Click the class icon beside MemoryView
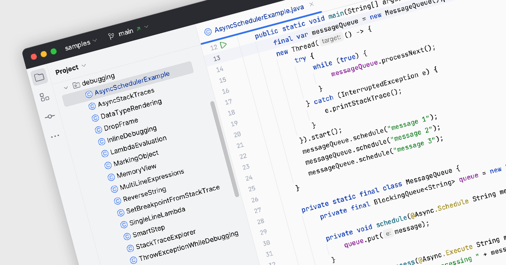The image size is (506, 265). pyautogui.click(x=111, y=177)
